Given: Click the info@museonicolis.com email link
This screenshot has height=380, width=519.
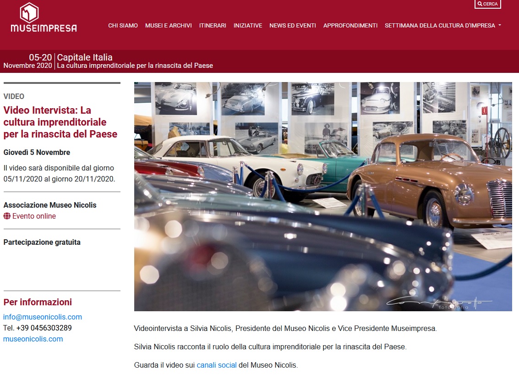Looking at the screenshot, I should pyautogui.click(x=42, y=317).
